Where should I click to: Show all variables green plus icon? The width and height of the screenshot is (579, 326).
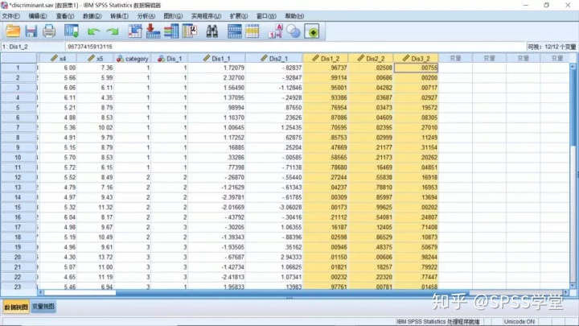point(312,31)
